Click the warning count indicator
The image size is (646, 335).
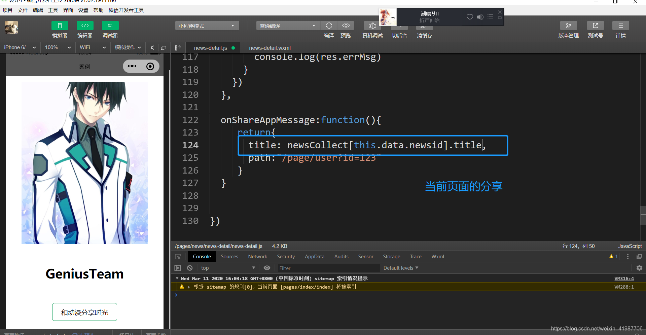(613, 257)
